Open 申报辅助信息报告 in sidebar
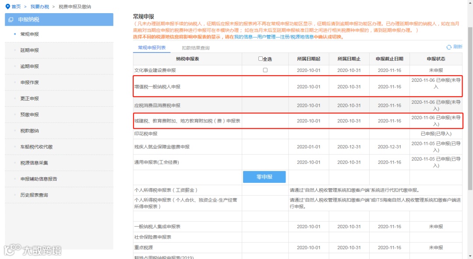The width and height of the screenshot is (473, 259). [39, 179]
